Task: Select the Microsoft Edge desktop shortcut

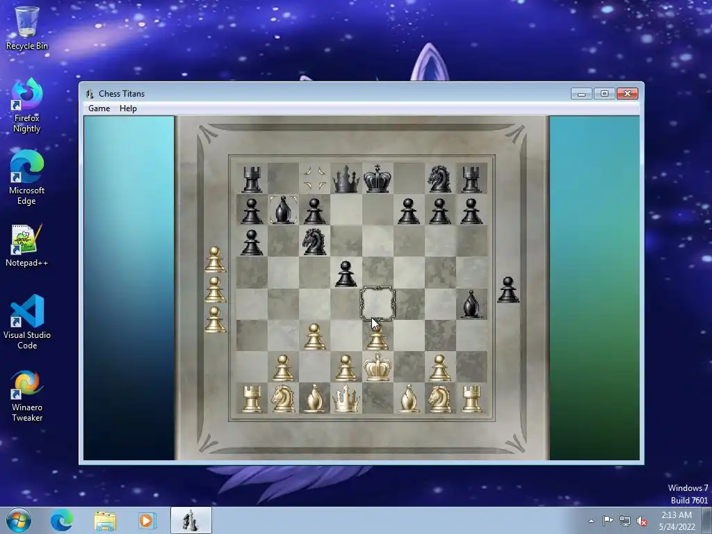Action: click(27, 177)
